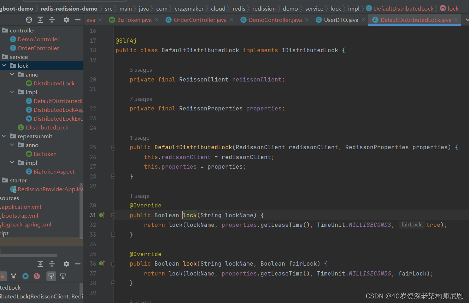This screenshot has width=469, height=303.
Task: Hide the Structure tool window
Action: coord(78,264)
